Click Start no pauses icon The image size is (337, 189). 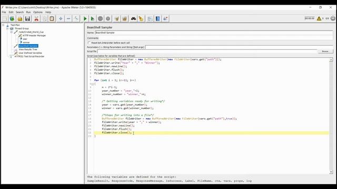pyautogui.click(x=93, y=19)
